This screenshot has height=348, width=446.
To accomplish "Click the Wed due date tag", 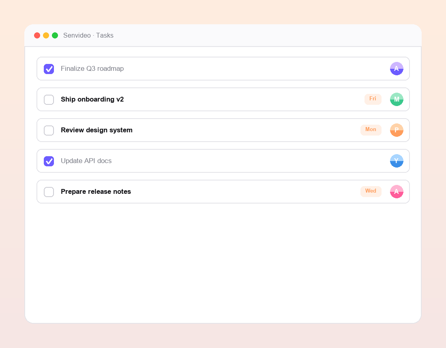I will 371,191.
